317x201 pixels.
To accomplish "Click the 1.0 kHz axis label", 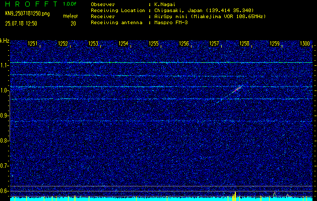I will tap(4, 91).
